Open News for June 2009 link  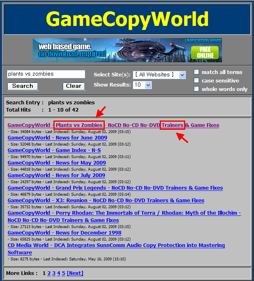click(57, 137)
